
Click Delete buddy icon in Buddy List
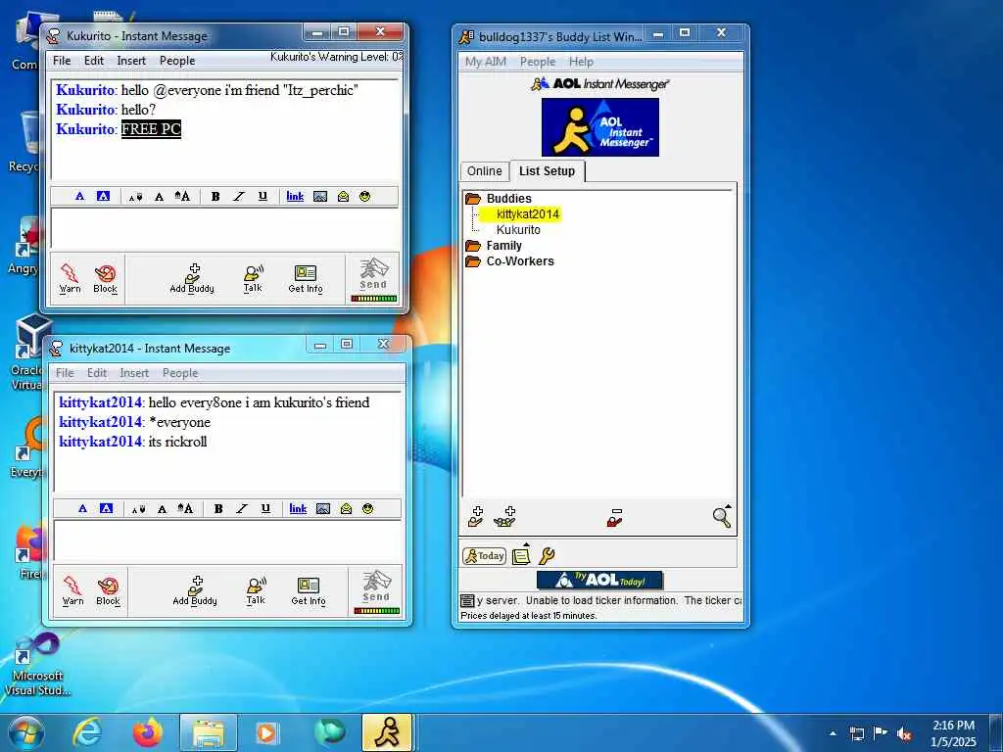click(x=615, y=517)
